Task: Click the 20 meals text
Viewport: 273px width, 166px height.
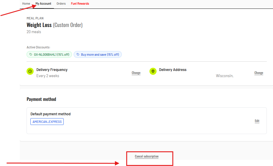Action: pos(34,32)
